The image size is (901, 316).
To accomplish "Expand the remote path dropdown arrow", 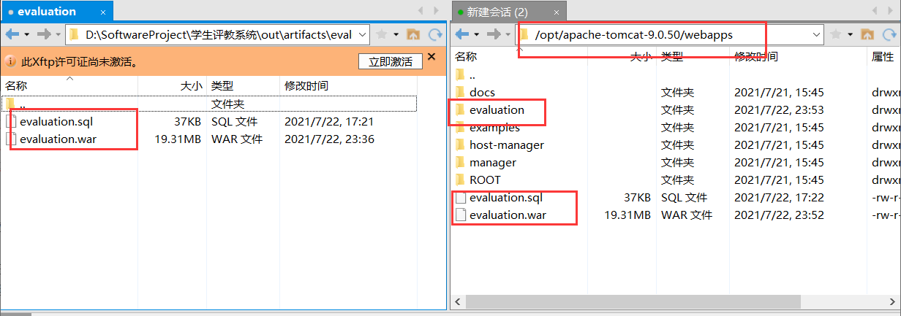I will click(x=817, y=34).
